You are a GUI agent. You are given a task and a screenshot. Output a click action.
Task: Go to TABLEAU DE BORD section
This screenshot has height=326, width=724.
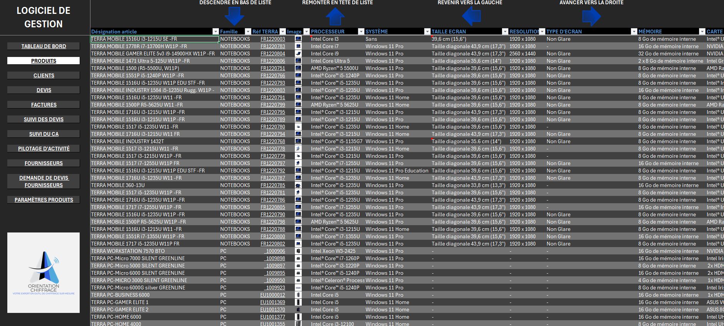[x=43, y=46]
